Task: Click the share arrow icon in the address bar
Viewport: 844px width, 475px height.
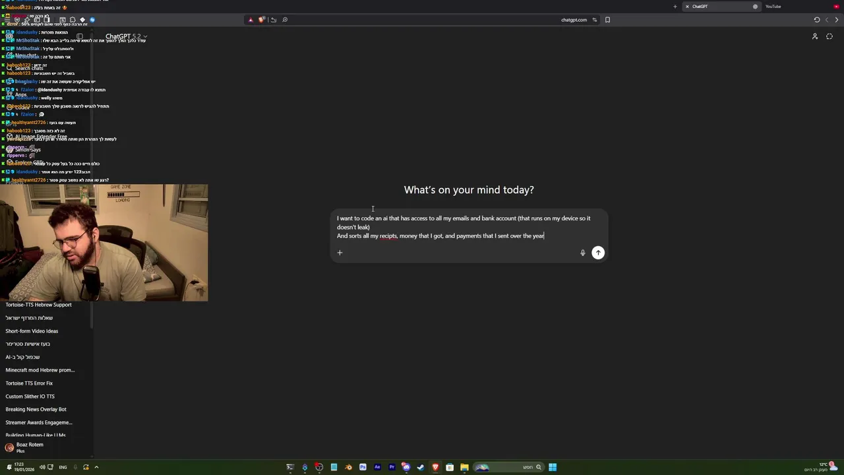Action: pos(273,20)
